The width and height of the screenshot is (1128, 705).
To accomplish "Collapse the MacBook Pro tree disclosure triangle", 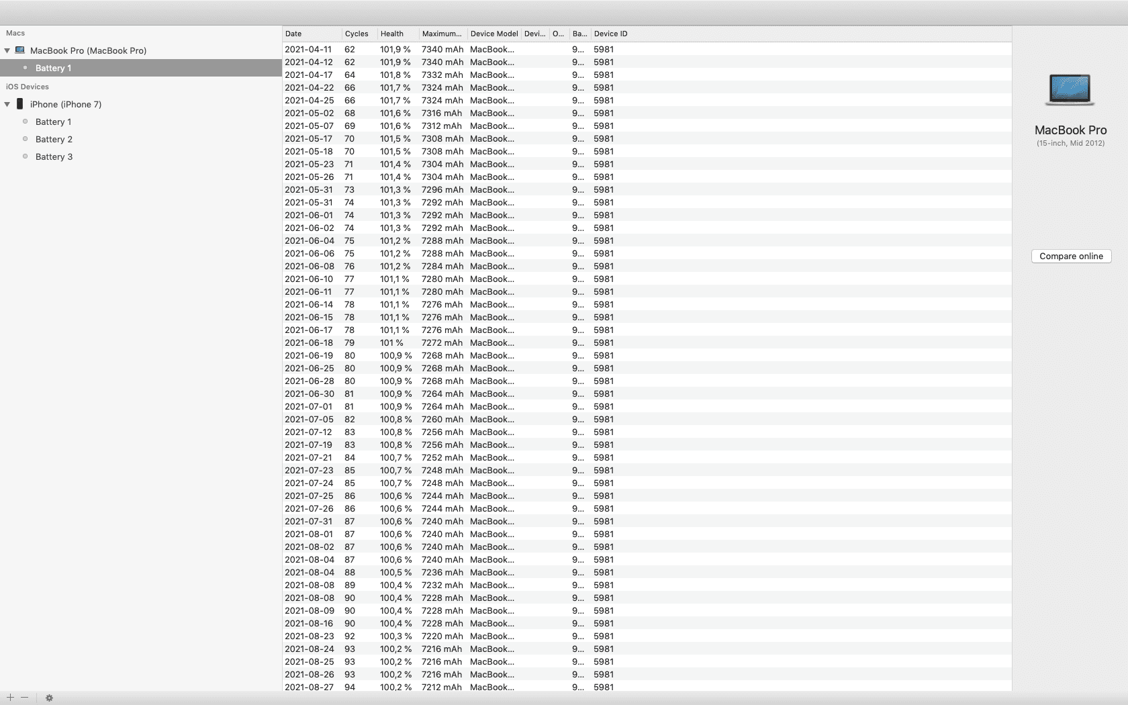I will tap(7, 50).
